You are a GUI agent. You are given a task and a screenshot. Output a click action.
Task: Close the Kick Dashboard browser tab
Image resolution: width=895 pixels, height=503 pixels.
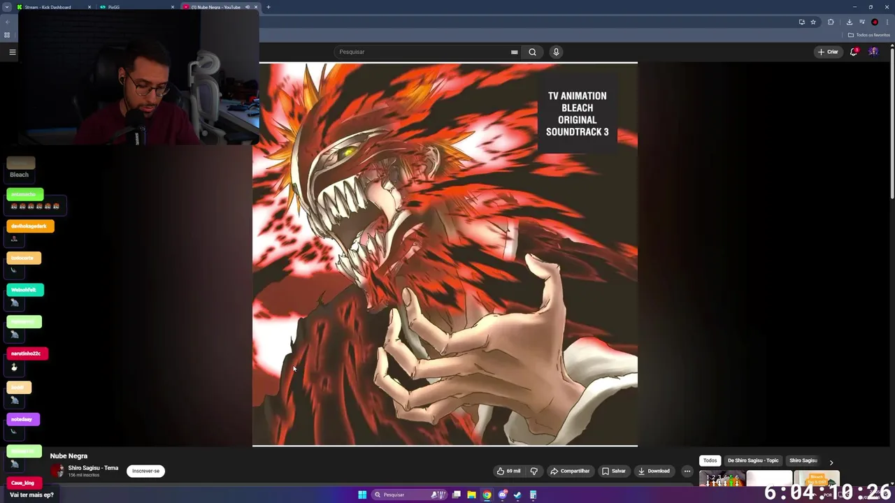[x=89, y=7]
